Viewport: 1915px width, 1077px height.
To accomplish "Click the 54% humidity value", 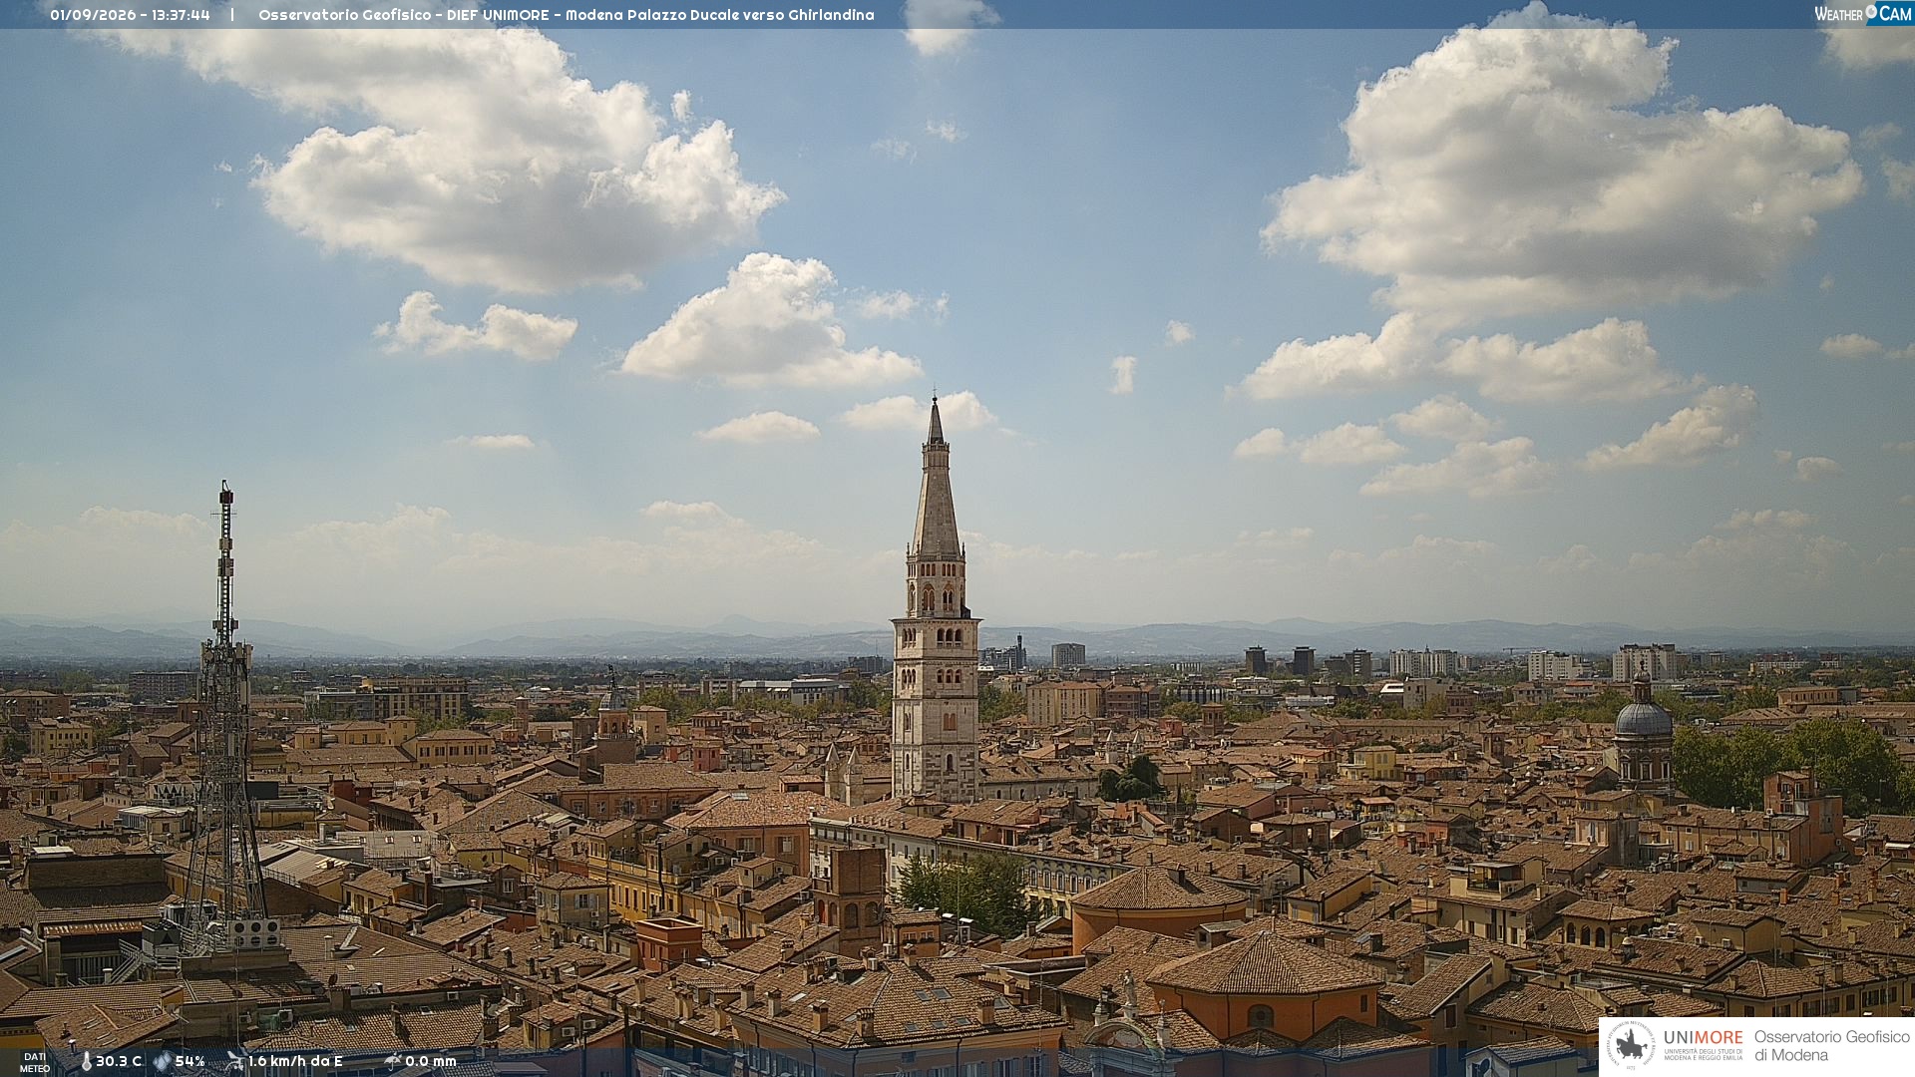I will coord(190,1061).
